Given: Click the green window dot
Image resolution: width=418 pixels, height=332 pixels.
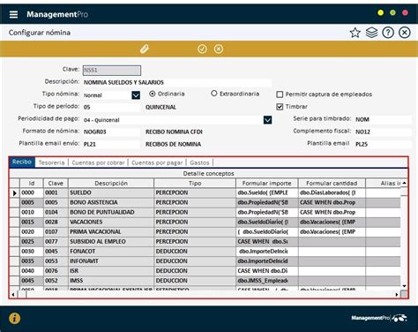Looking at the screenshot, I should [x=392, y=12].
